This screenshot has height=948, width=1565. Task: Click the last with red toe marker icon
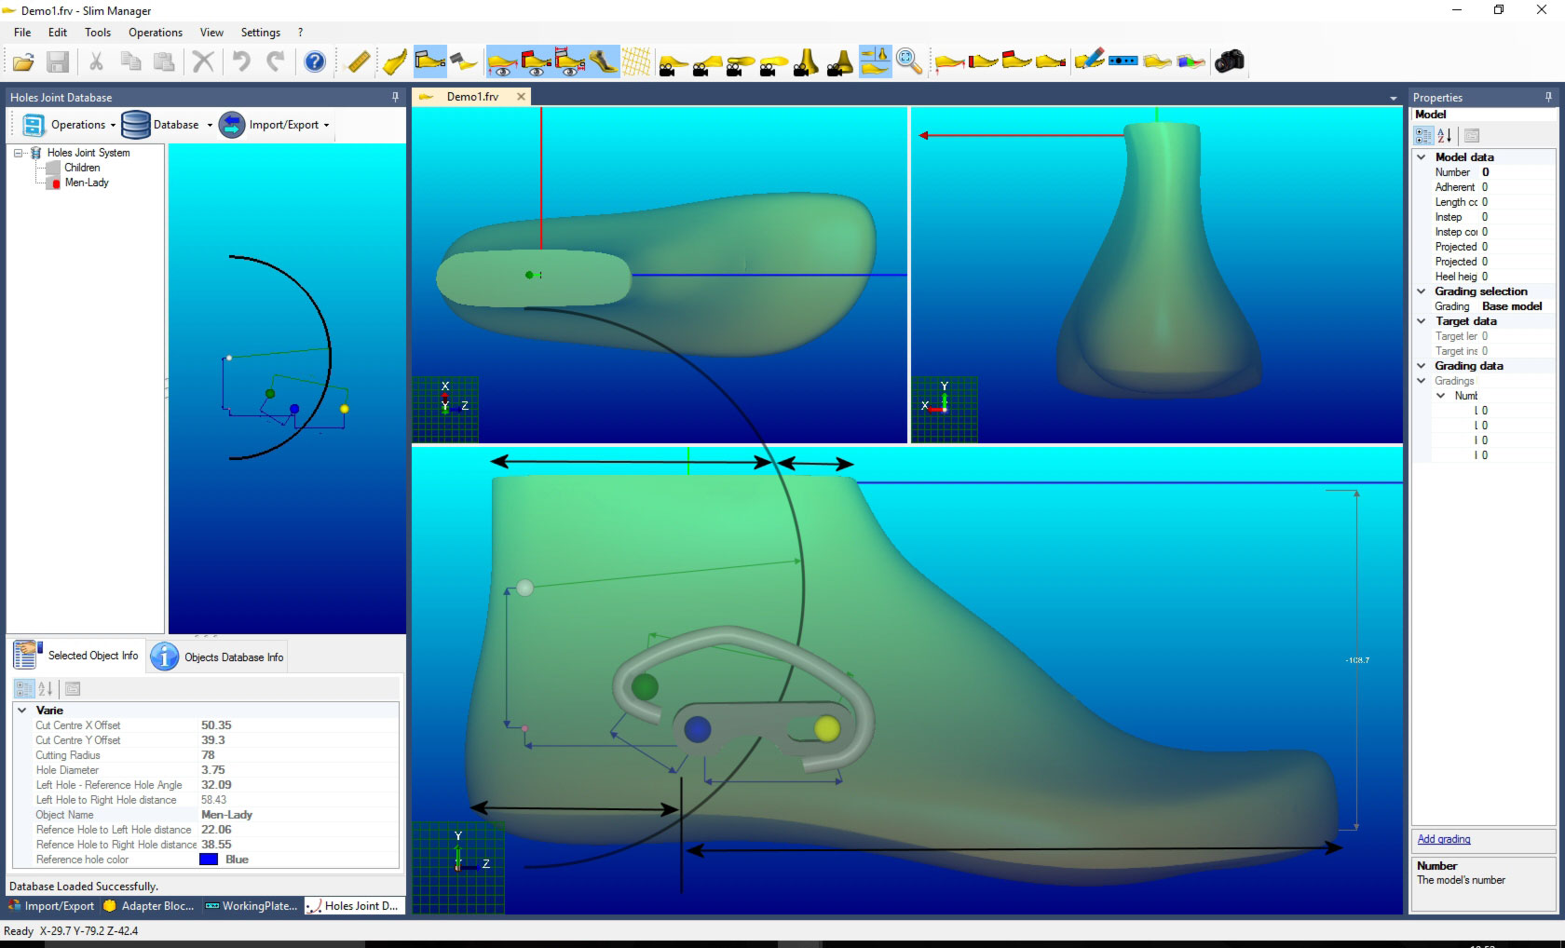tap(1051, 62)
